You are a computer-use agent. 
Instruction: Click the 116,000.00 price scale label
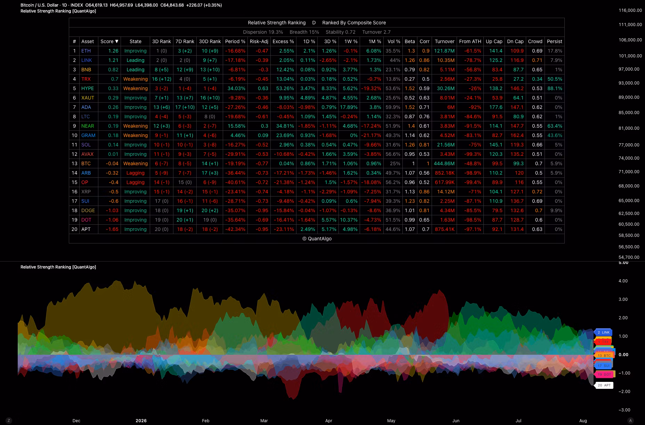[630, 10]
